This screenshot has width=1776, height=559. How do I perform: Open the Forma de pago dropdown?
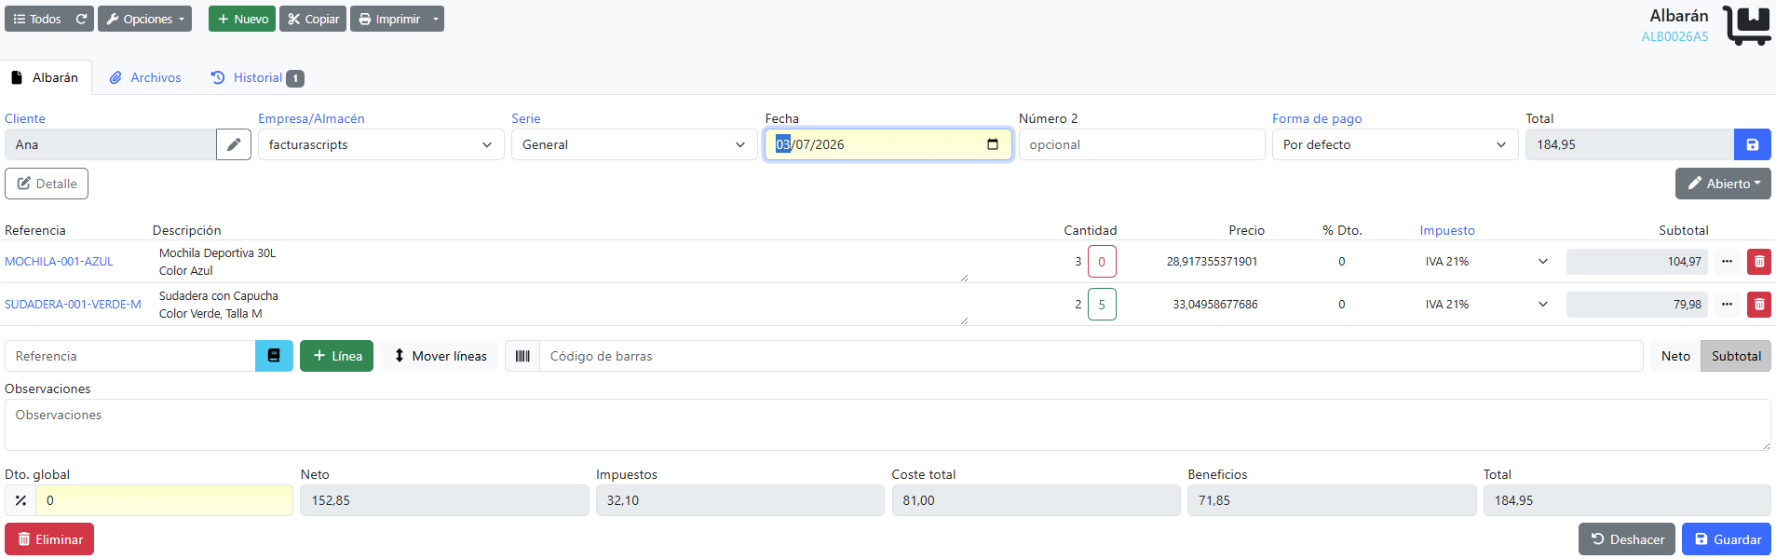point(1395,144)
